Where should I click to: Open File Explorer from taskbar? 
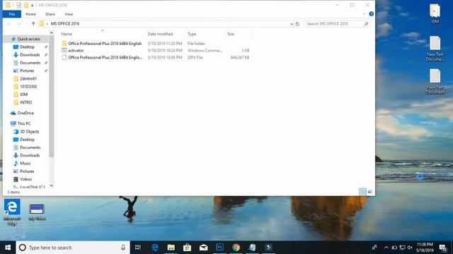171,248
